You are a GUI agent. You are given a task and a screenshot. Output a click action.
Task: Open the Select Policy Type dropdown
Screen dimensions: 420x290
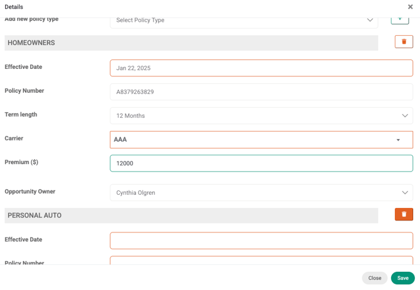pyautogui.click(x=244, y=21)
